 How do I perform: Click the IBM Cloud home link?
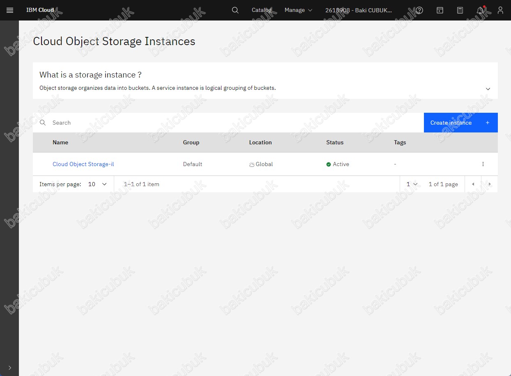[x=40, y=10]
